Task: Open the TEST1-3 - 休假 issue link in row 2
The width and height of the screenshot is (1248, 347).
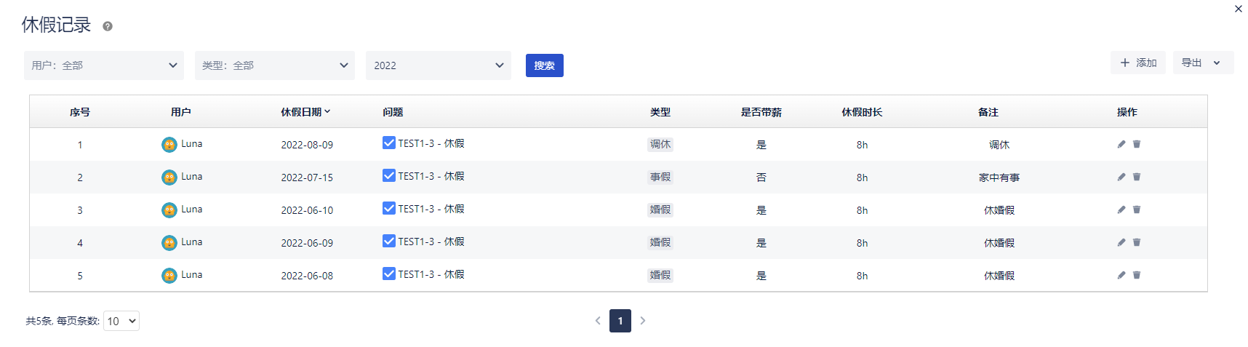Action: (x=431, y=176)
